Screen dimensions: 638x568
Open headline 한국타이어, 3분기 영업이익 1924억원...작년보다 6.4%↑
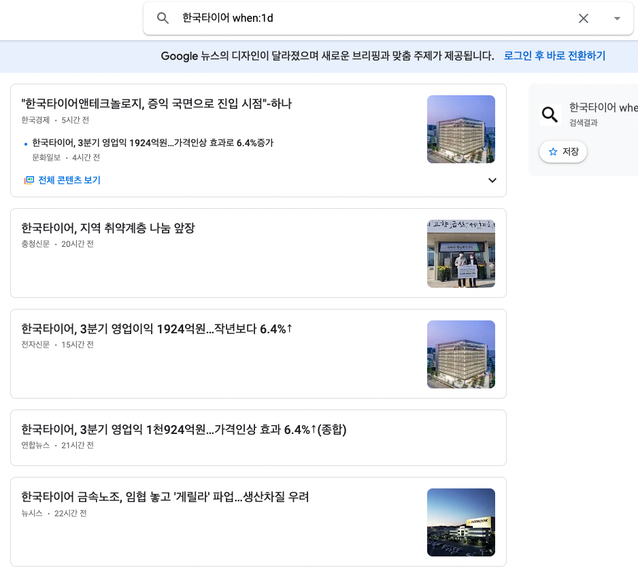tap(156, 329)
